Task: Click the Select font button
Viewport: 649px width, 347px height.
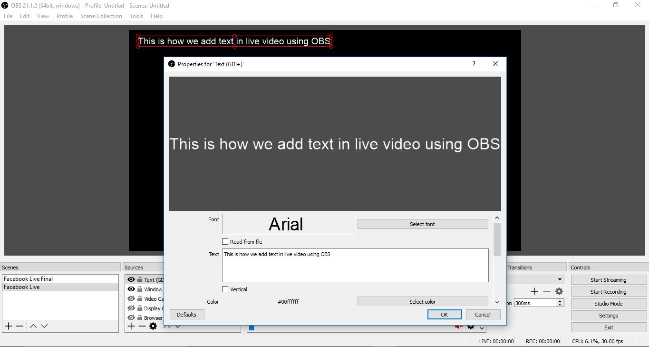Action: (423, 224)
